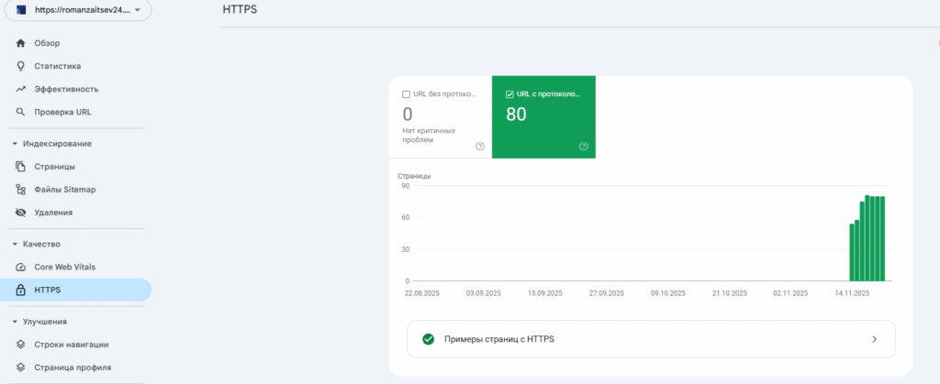Open Строки навигации in the sidebar

[x=72, y=345]
